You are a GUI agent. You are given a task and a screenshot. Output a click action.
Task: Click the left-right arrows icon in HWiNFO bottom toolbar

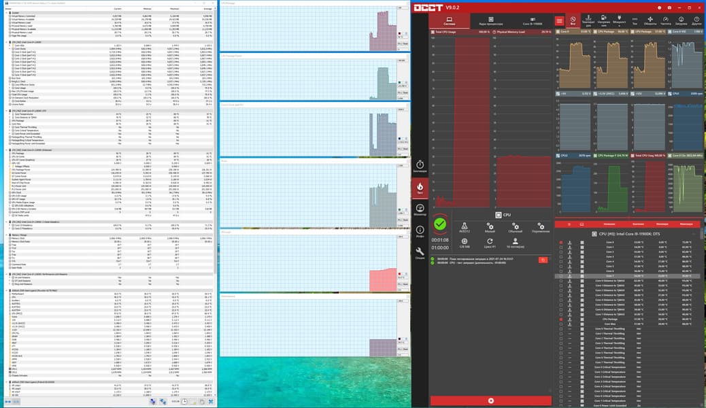click(x=7, y=401)
